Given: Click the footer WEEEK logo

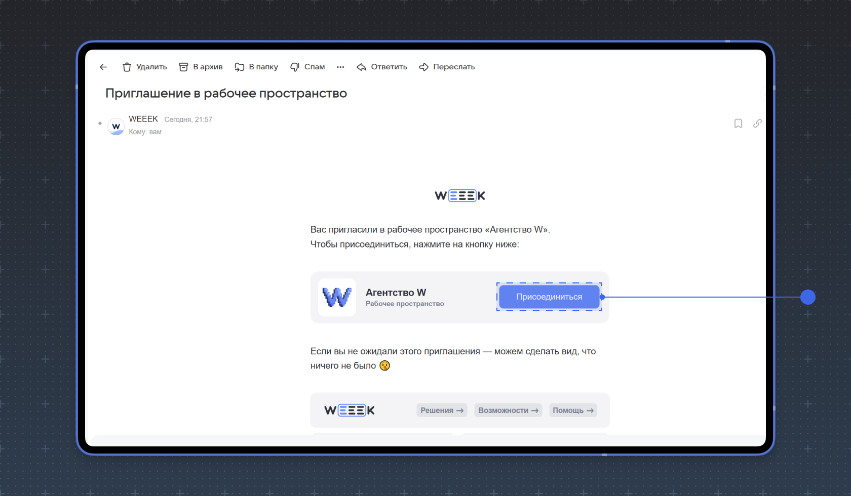Looking at the screenshot, I should (350, 410).
